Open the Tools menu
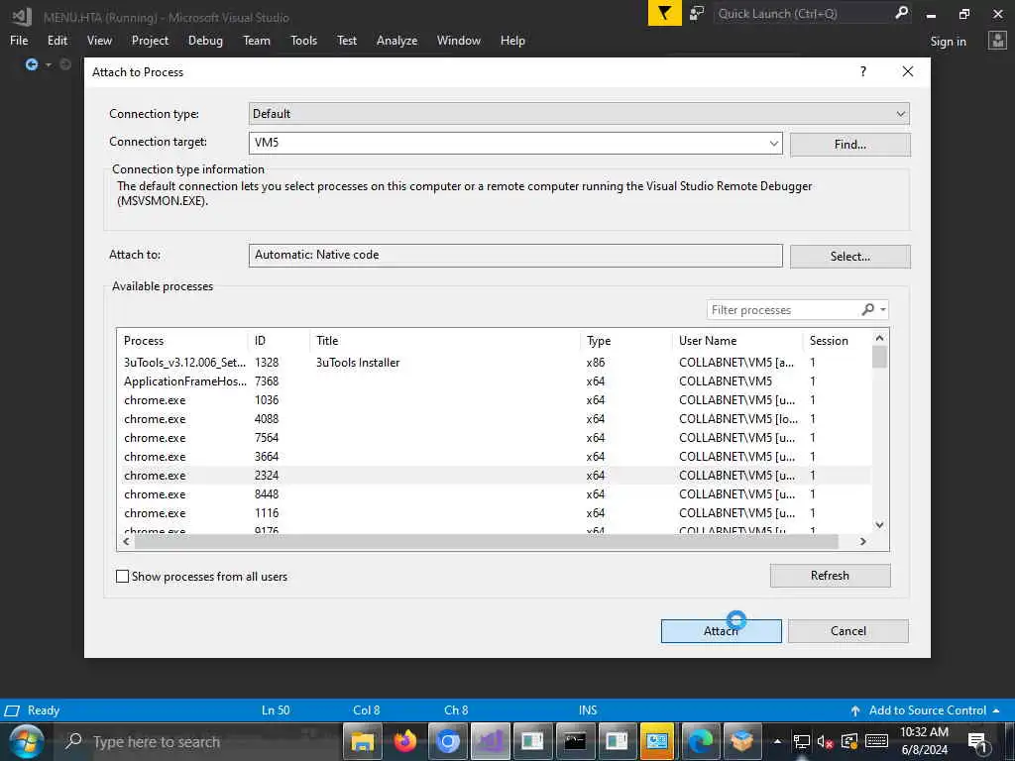This screenshot has width=1015, height=761. pos(303,40)
